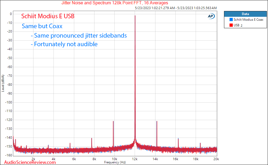Click the 'Same but Coax' annotation

(x=42, y=26)
